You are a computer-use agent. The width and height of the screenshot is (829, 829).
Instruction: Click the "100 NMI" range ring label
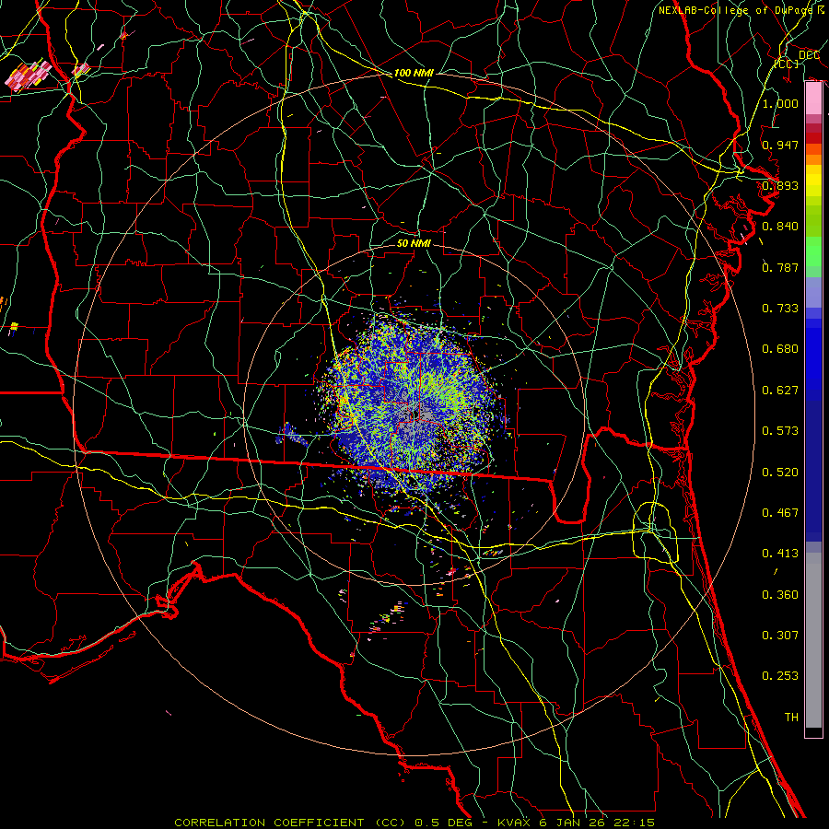[414, 73]
